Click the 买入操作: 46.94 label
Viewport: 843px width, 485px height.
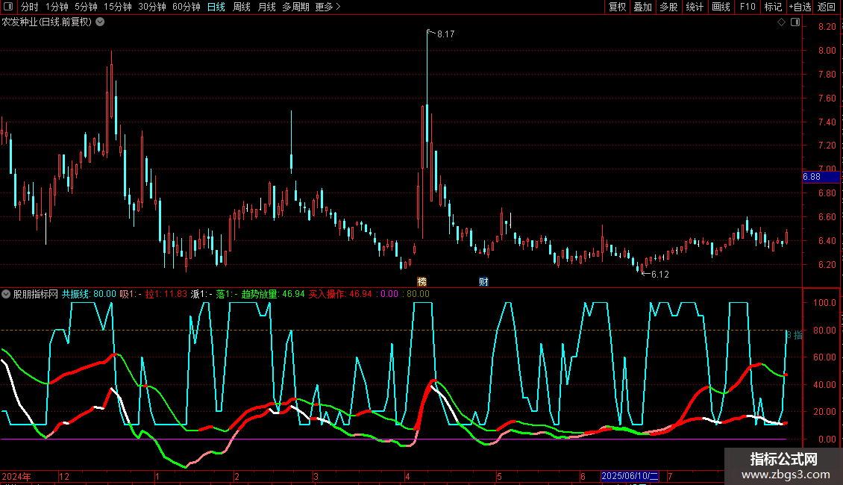340,294
